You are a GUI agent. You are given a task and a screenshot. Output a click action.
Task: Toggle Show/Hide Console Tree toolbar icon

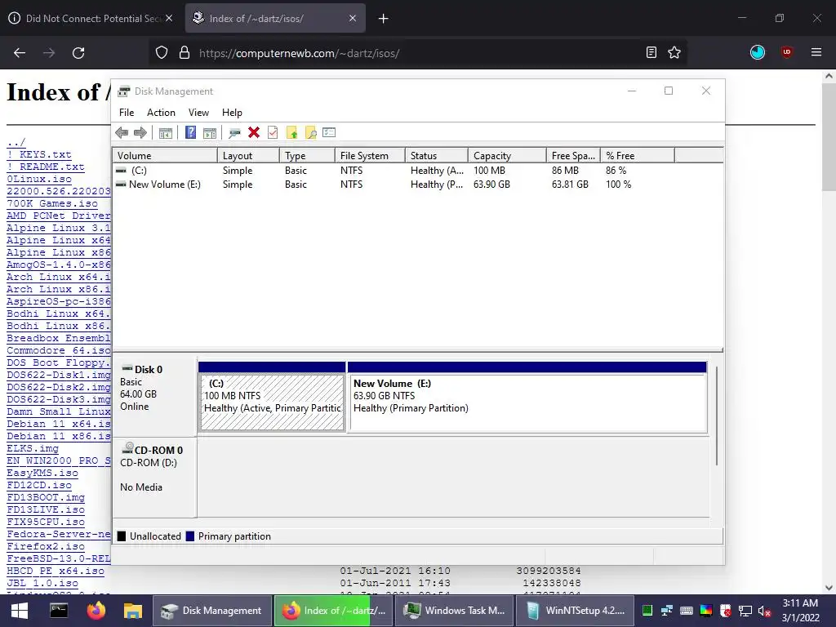point(165,133)
